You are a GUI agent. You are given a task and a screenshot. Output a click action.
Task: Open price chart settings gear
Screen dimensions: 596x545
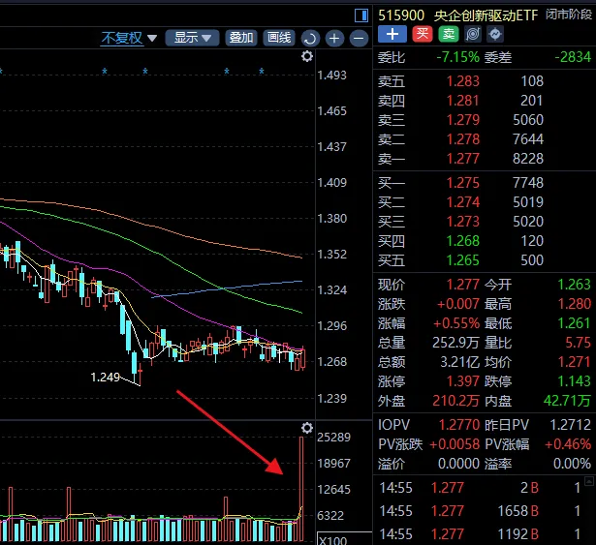[307, 57]
